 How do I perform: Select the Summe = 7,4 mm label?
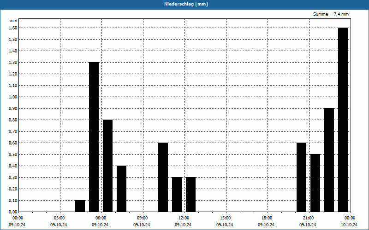pos(331,14)
